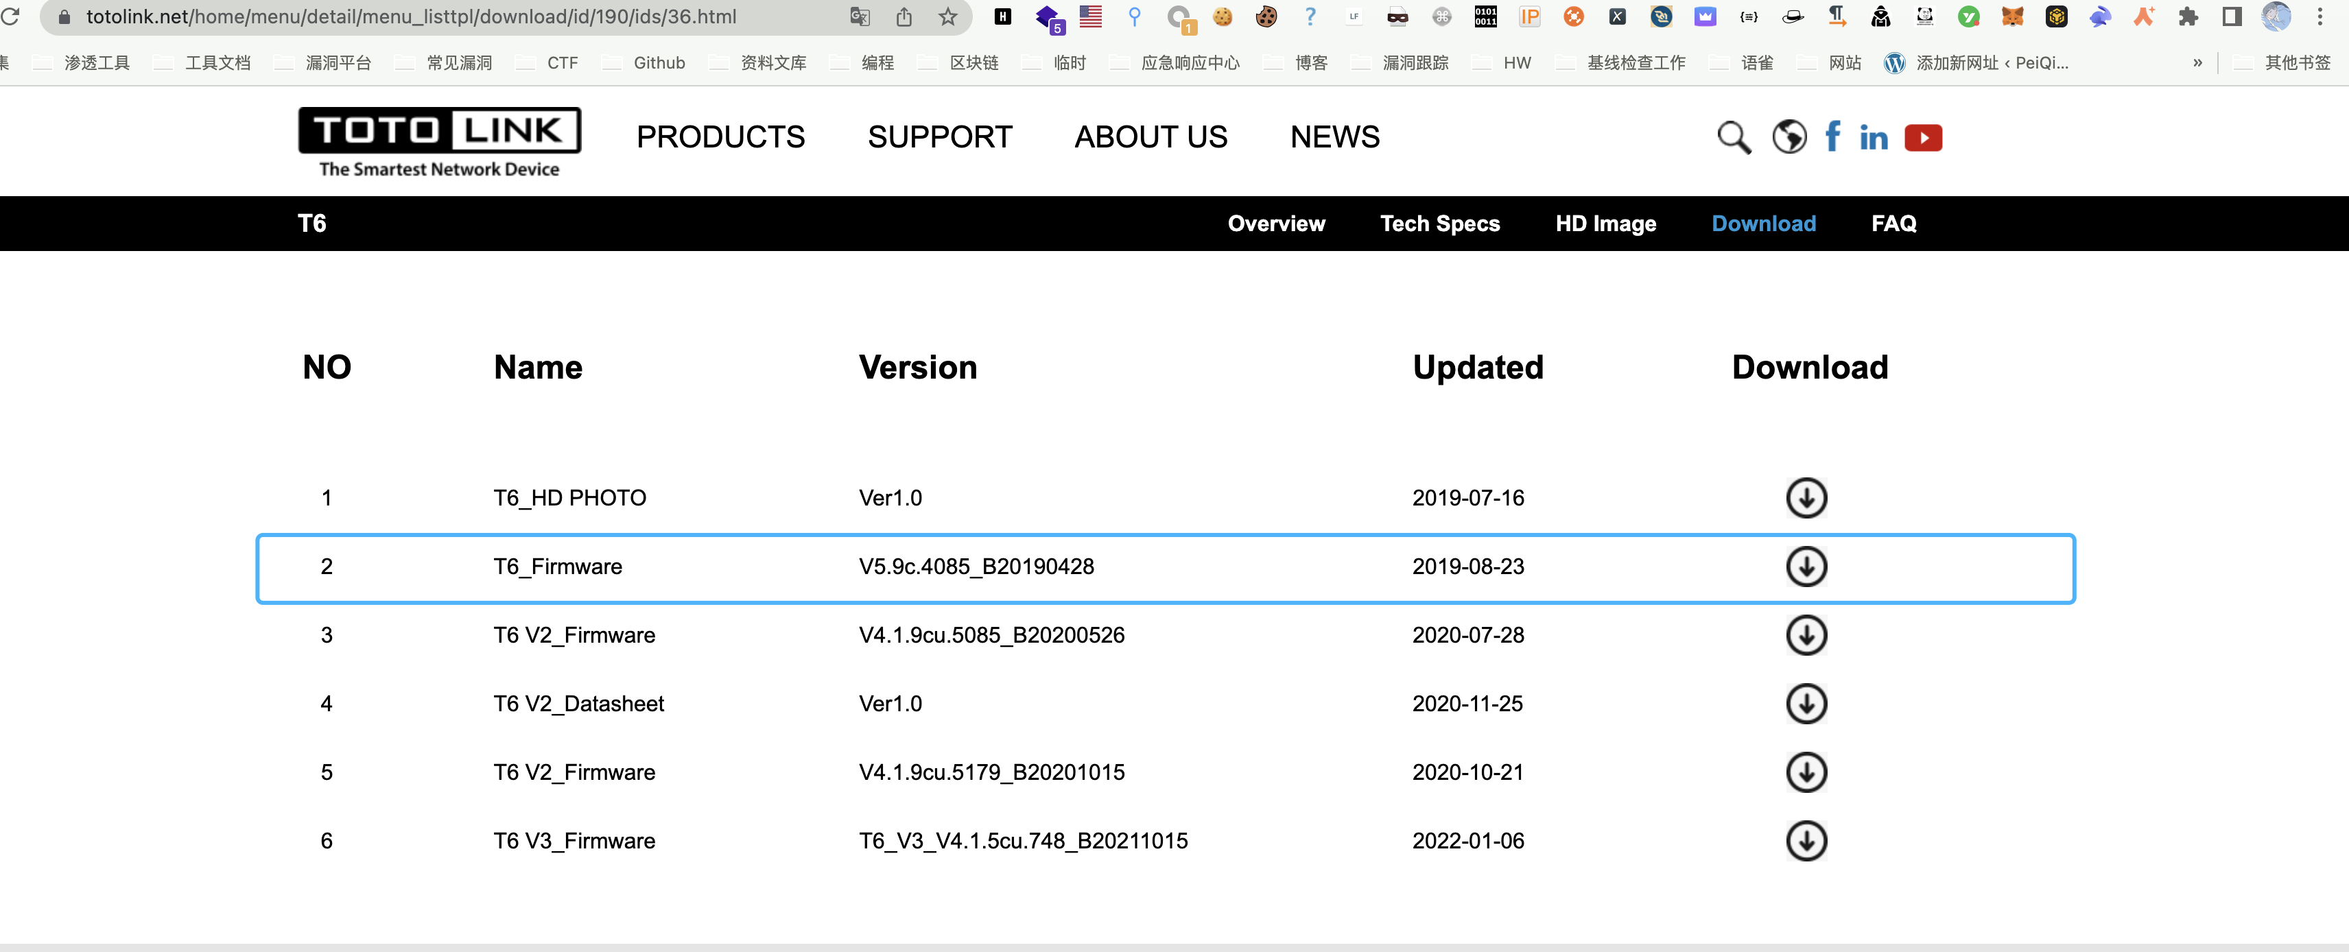Open the PRODUCTS menu

720,136
